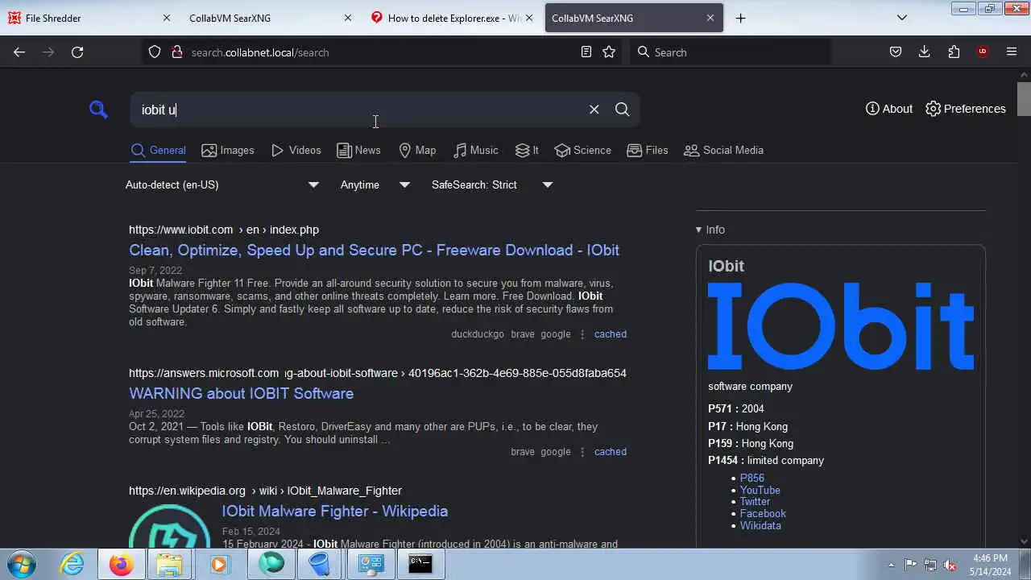
Task: Open Preferences page
Action: click(x=965, y=109)
